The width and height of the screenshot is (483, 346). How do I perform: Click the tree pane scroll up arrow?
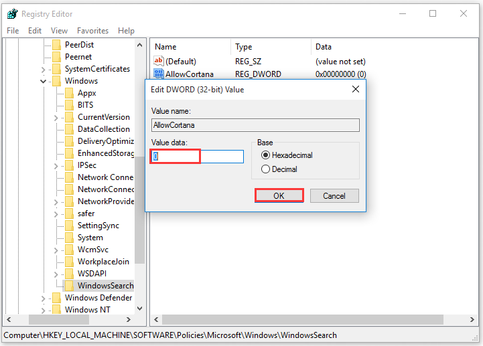(139, 45)
